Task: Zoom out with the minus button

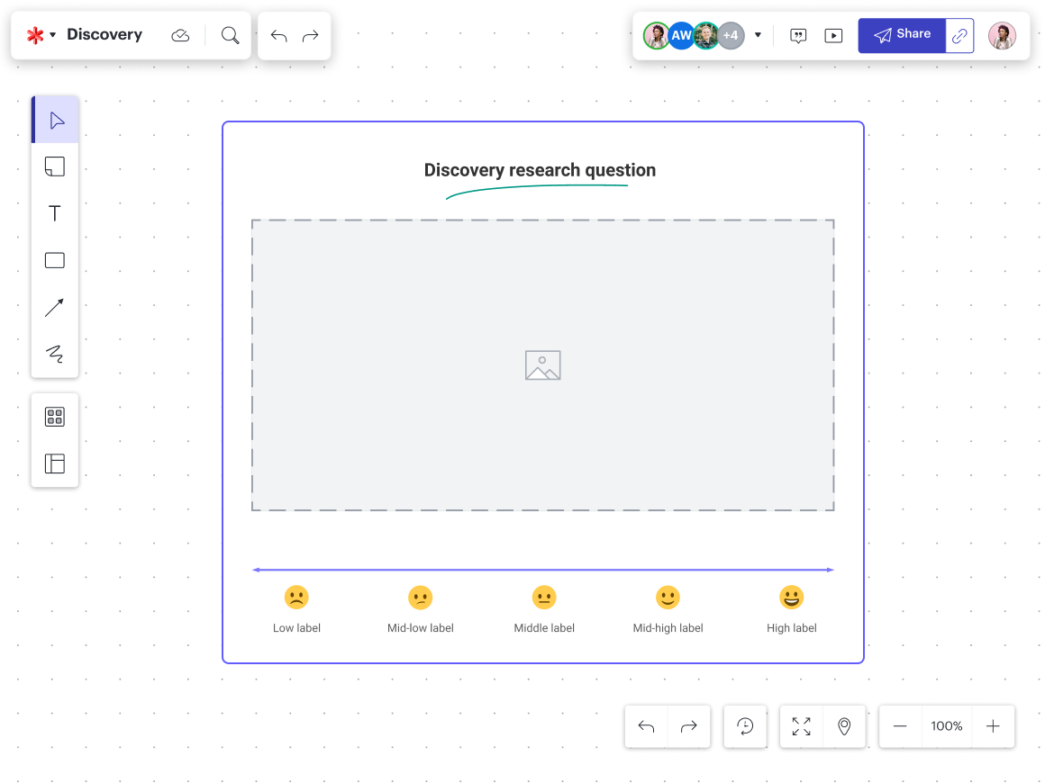Action: [900, 726]
